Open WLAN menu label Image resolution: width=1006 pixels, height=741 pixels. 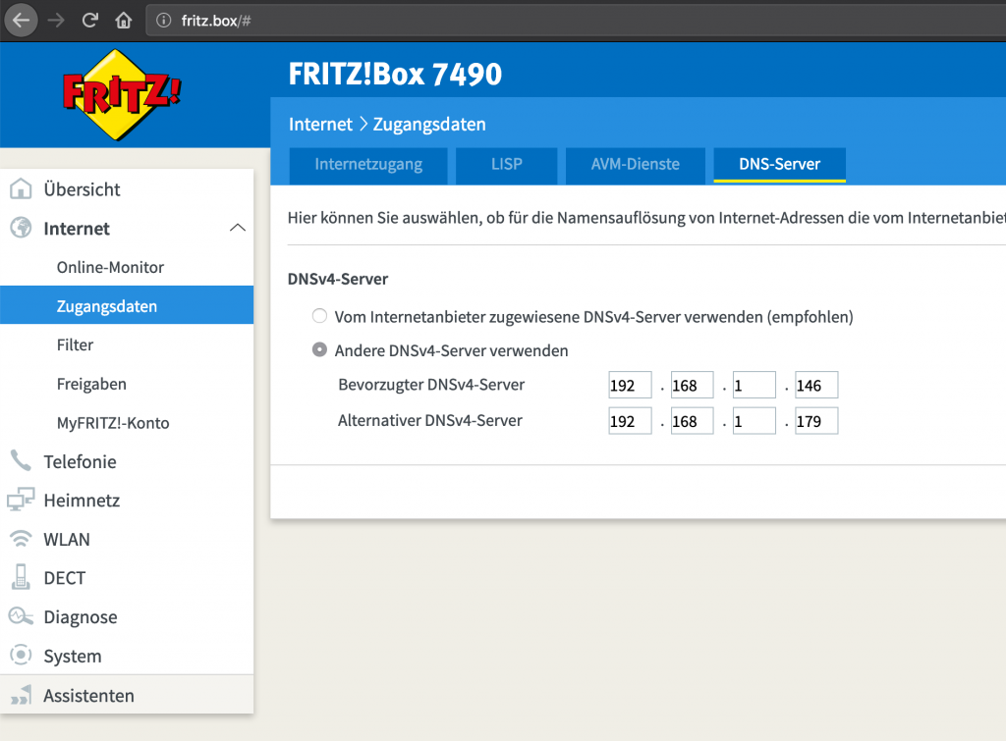67,540
